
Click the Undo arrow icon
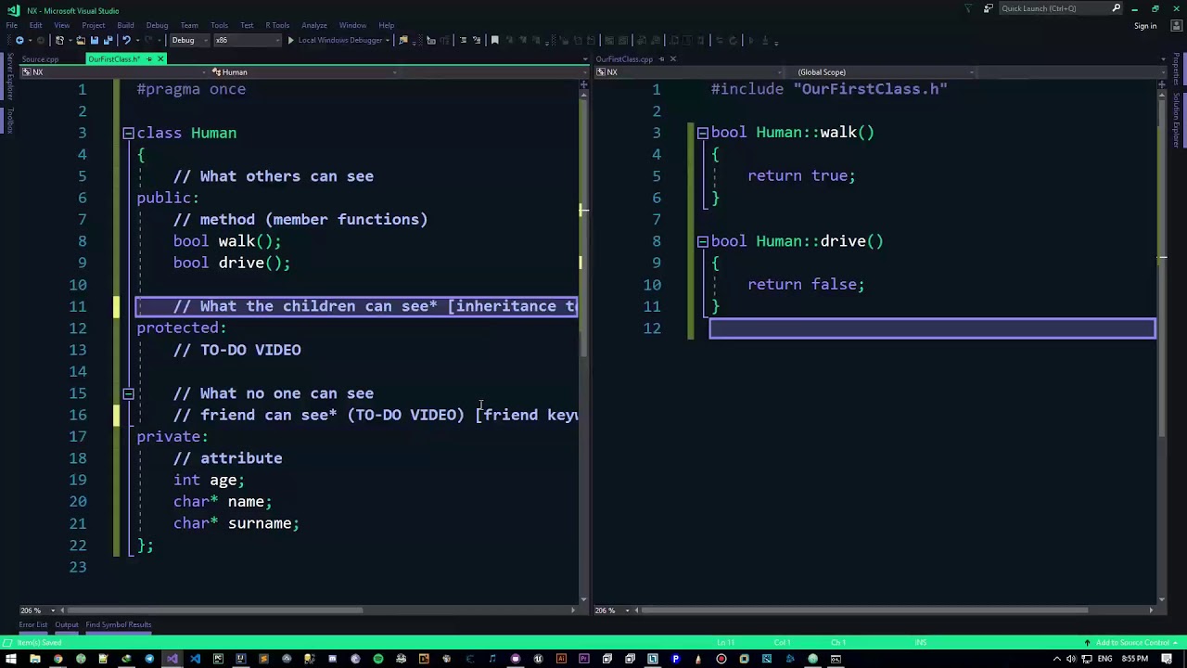coord(126,40)
